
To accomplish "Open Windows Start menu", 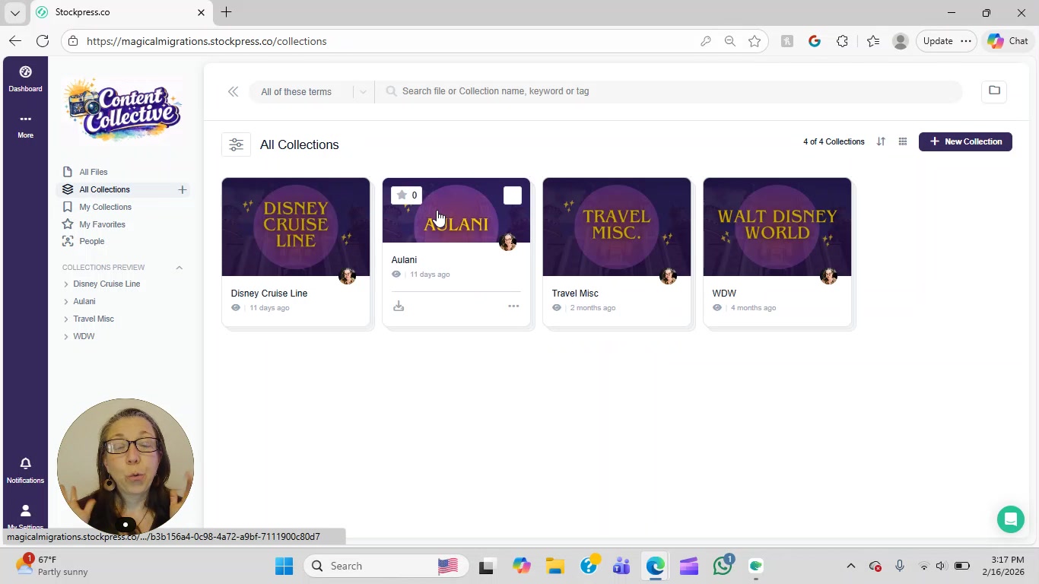I will coord(284,566).
